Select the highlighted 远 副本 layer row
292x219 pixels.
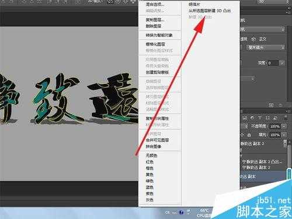263,176
